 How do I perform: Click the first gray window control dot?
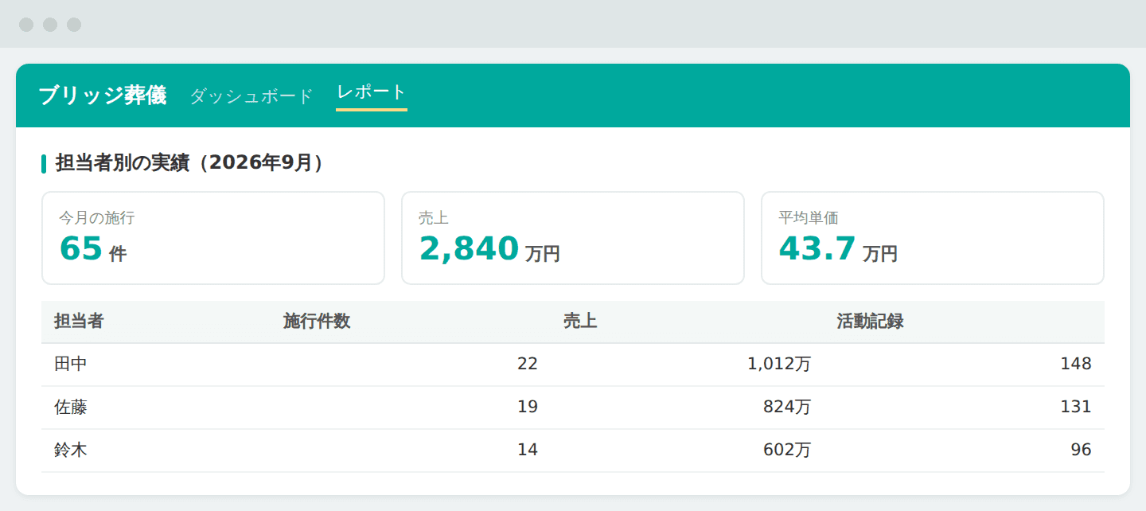coord(26,25)
